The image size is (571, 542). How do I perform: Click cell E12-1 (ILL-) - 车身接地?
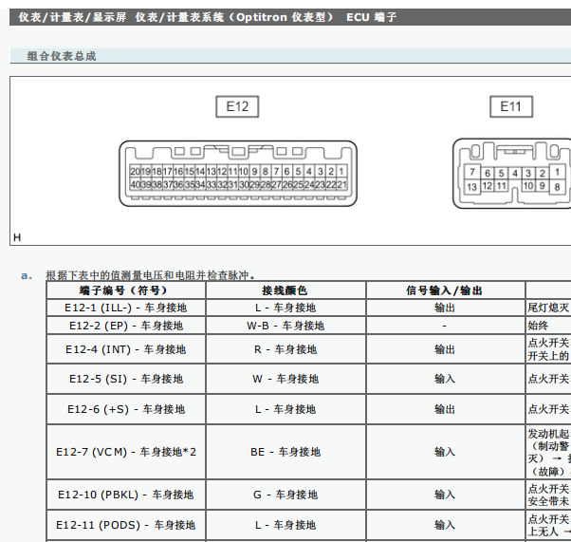click(126, 308)
